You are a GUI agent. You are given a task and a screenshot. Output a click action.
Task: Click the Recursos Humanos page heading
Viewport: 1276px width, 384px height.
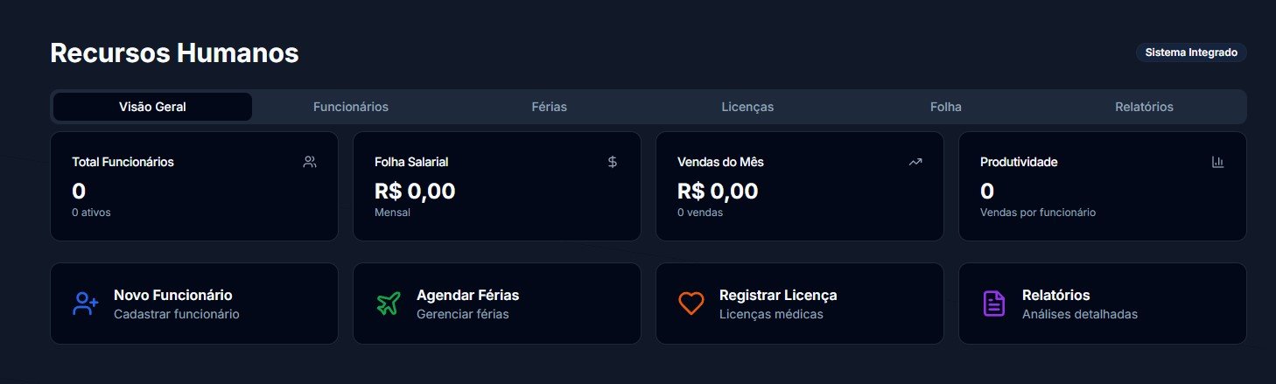click(175, 53)
